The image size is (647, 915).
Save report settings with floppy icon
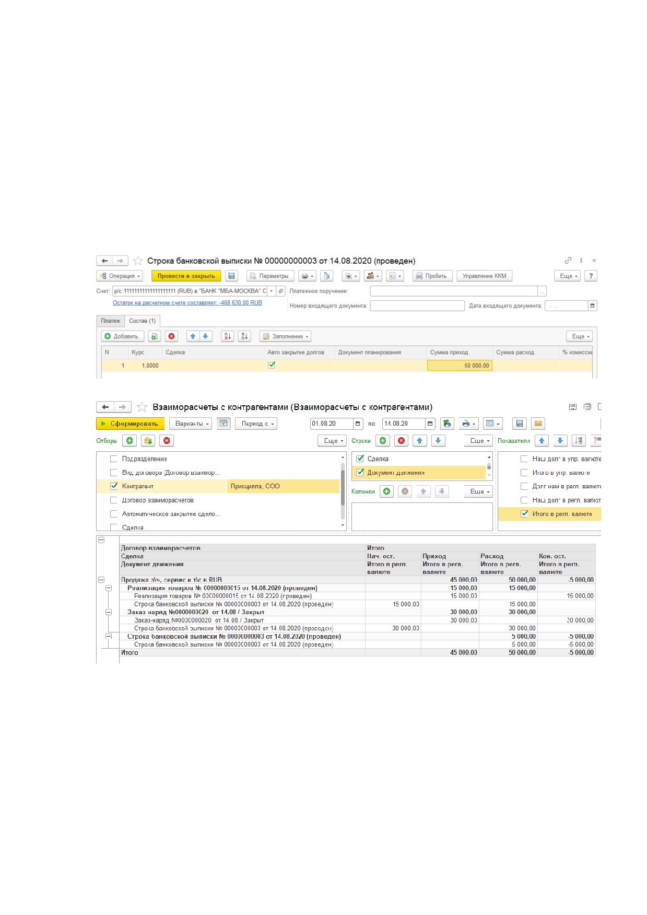tap(519, 424)
